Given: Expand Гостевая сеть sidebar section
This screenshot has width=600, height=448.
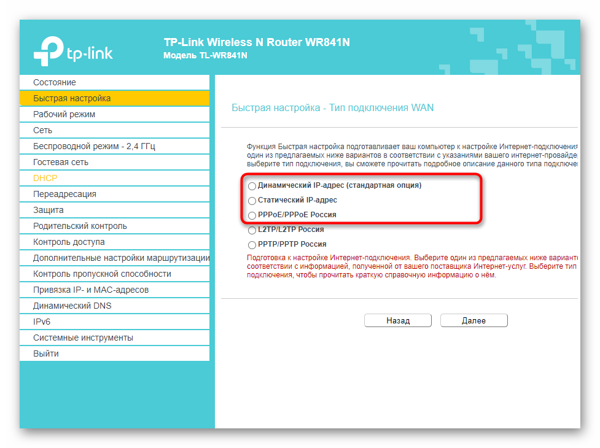Looking at the screenshot, I should coord(60,162).
